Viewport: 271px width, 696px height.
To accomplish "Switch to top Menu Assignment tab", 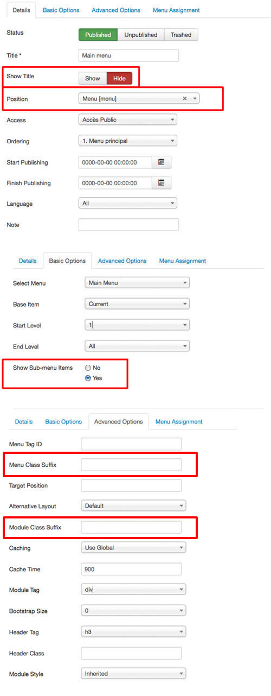I will pyautogui.click(x=176, y=10).
